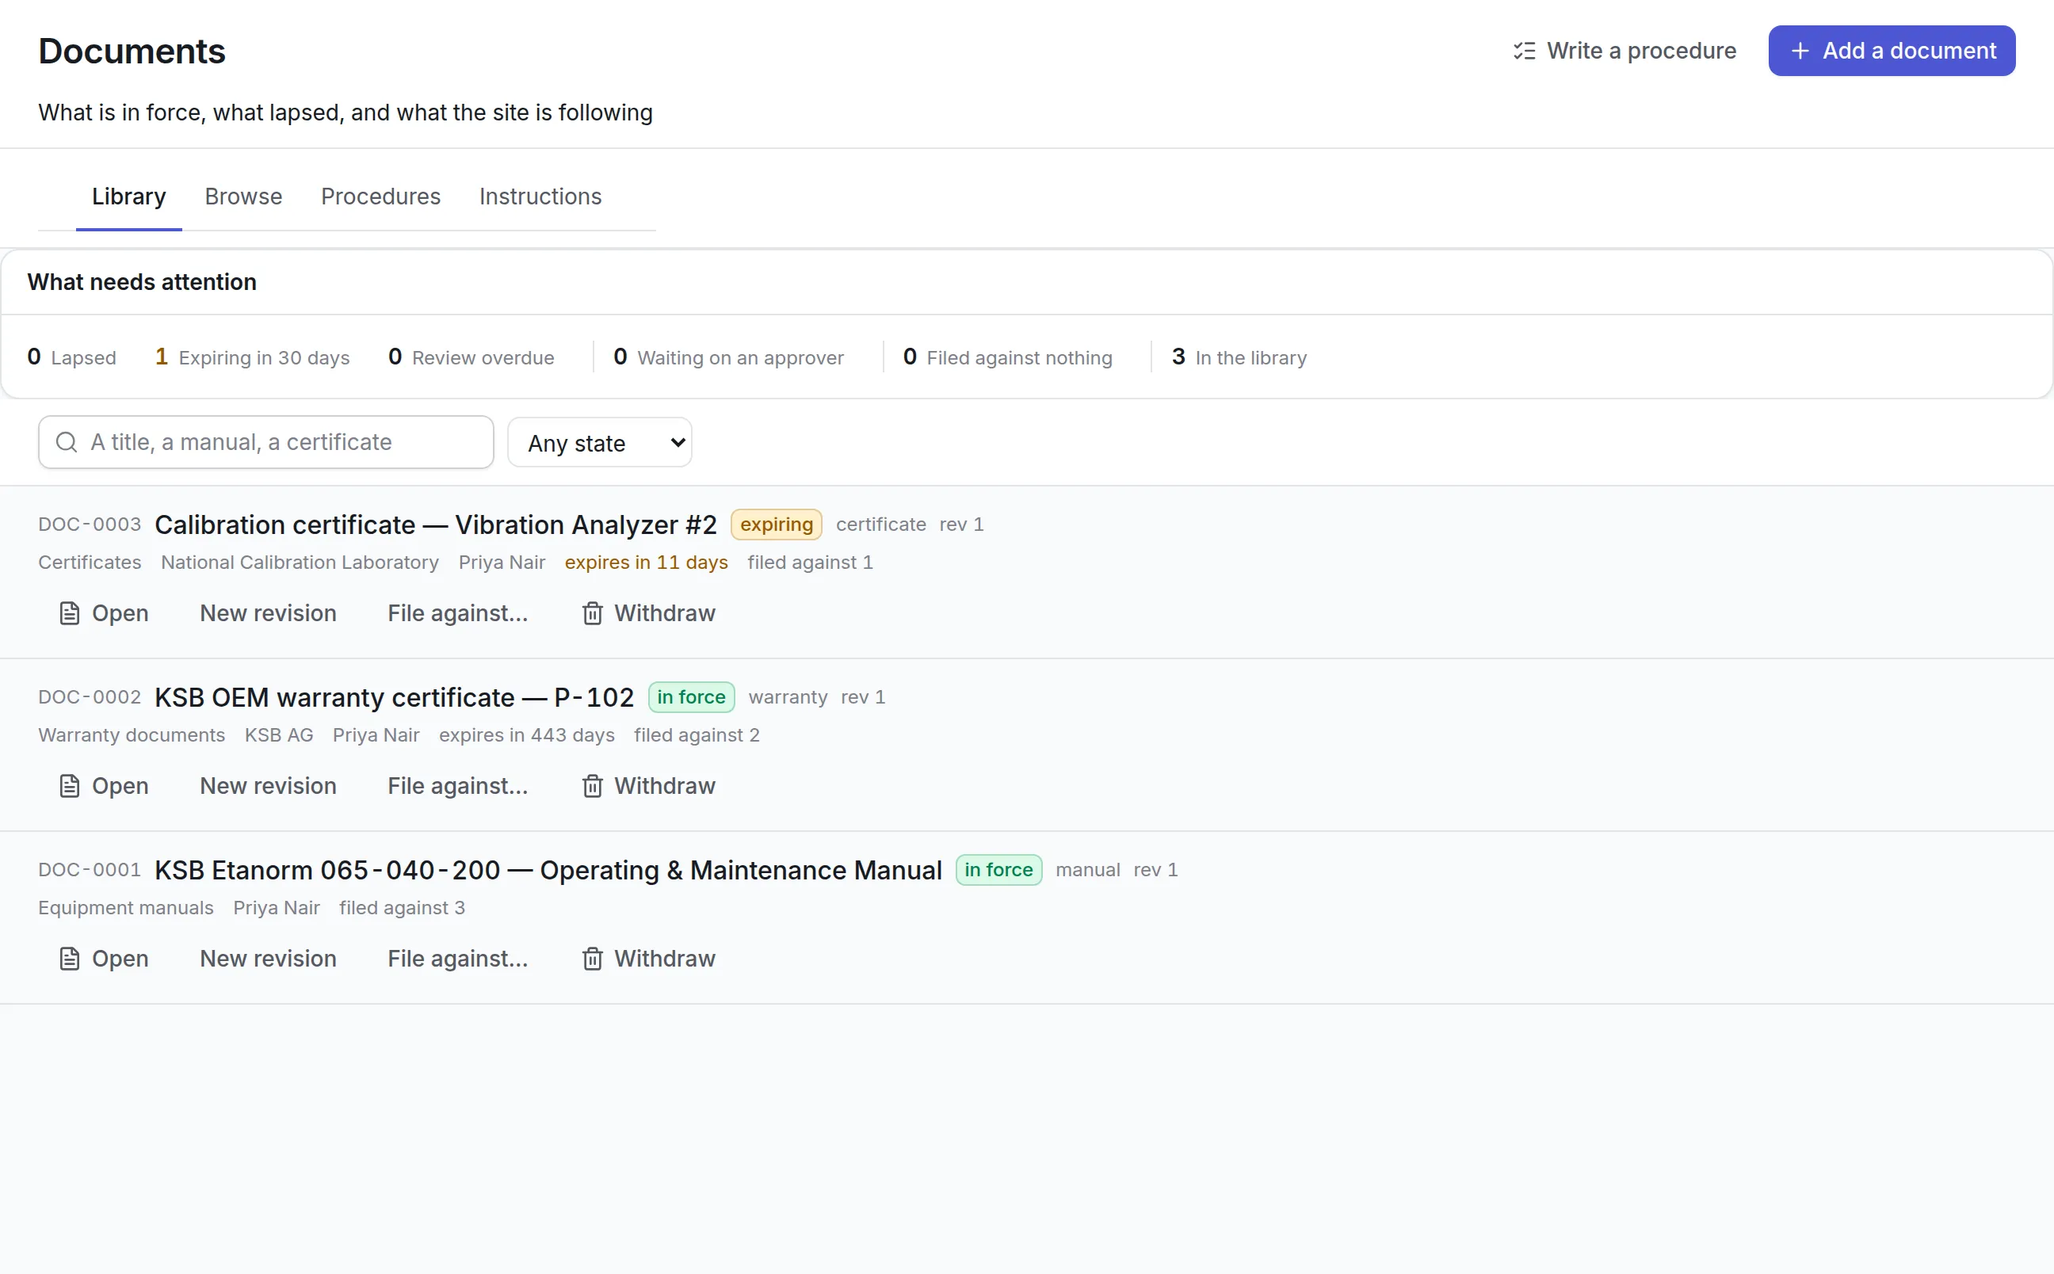Viewport: 2054px width, 1274px height.
Task: Click the KSB OEM warranty certificate — P-102 title
Action: pyautogui.click(x=395, y=698)
